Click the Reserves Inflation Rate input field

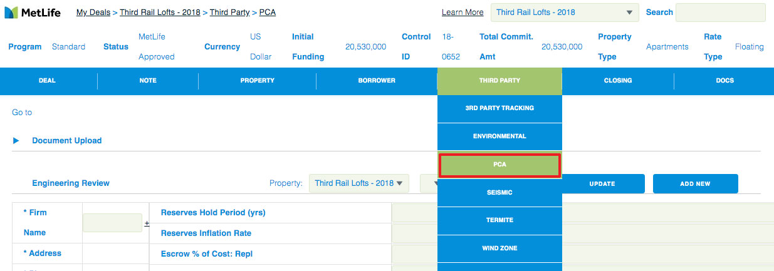[x=583, y=233]
